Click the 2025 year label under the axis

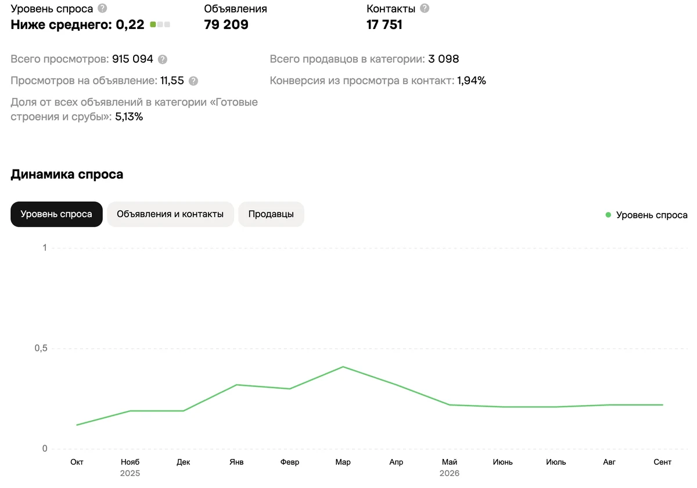130,473
